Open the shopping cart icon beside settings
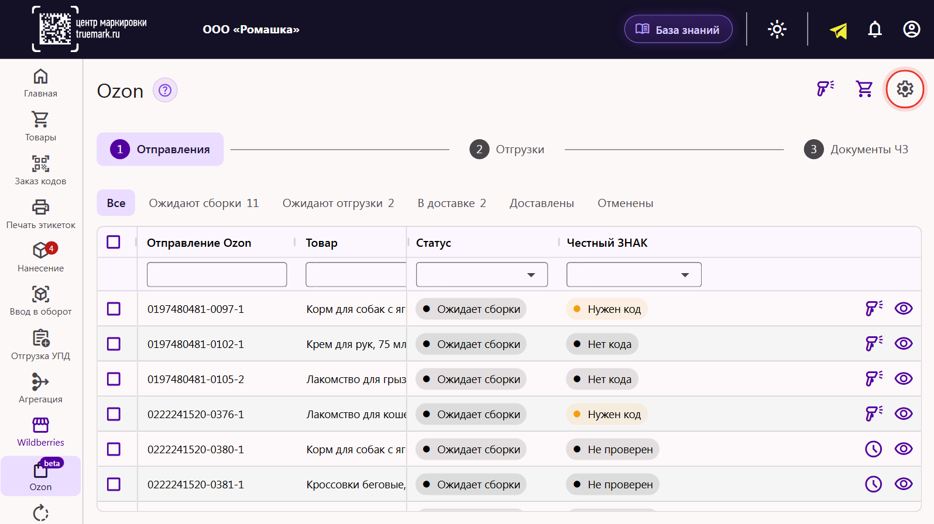Viewport: 934px width, 524px height. coord(864,89)
